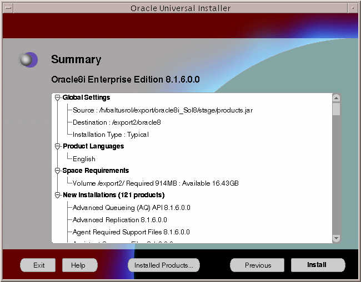Click the summary list scrollbar thumb

click(x=336, y=109)
